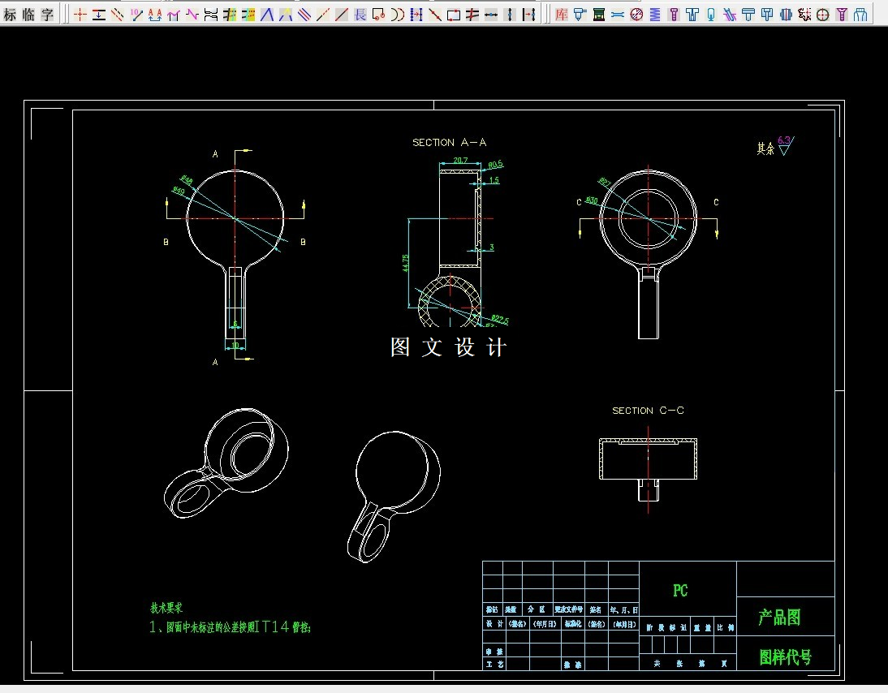
Task: Click the 字 text toolbar button
Action: [48, 14]
